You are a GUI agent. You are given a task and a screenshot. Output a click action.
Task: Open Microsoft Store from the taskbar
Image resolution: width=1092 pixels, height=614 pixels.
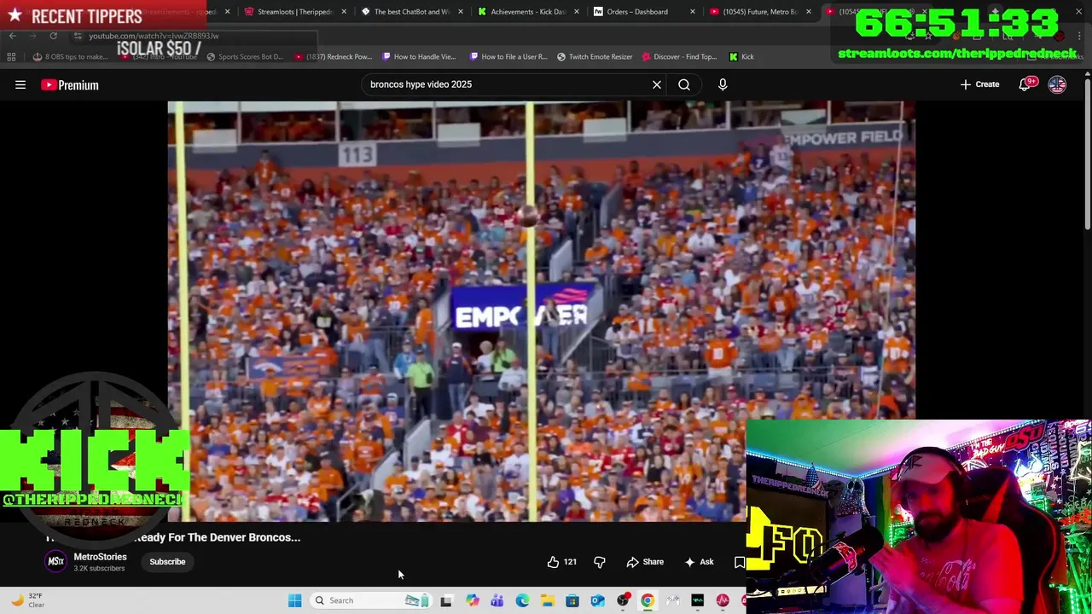tap(572, 600)
